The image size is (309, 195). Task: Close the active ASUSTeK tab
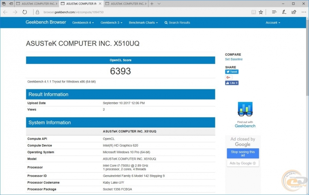point(100,4)
